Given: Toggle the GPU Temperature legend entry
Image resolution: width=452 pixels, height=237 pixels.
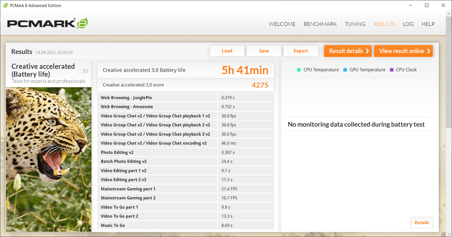Looking at the screenshot, I should [364, 70].
